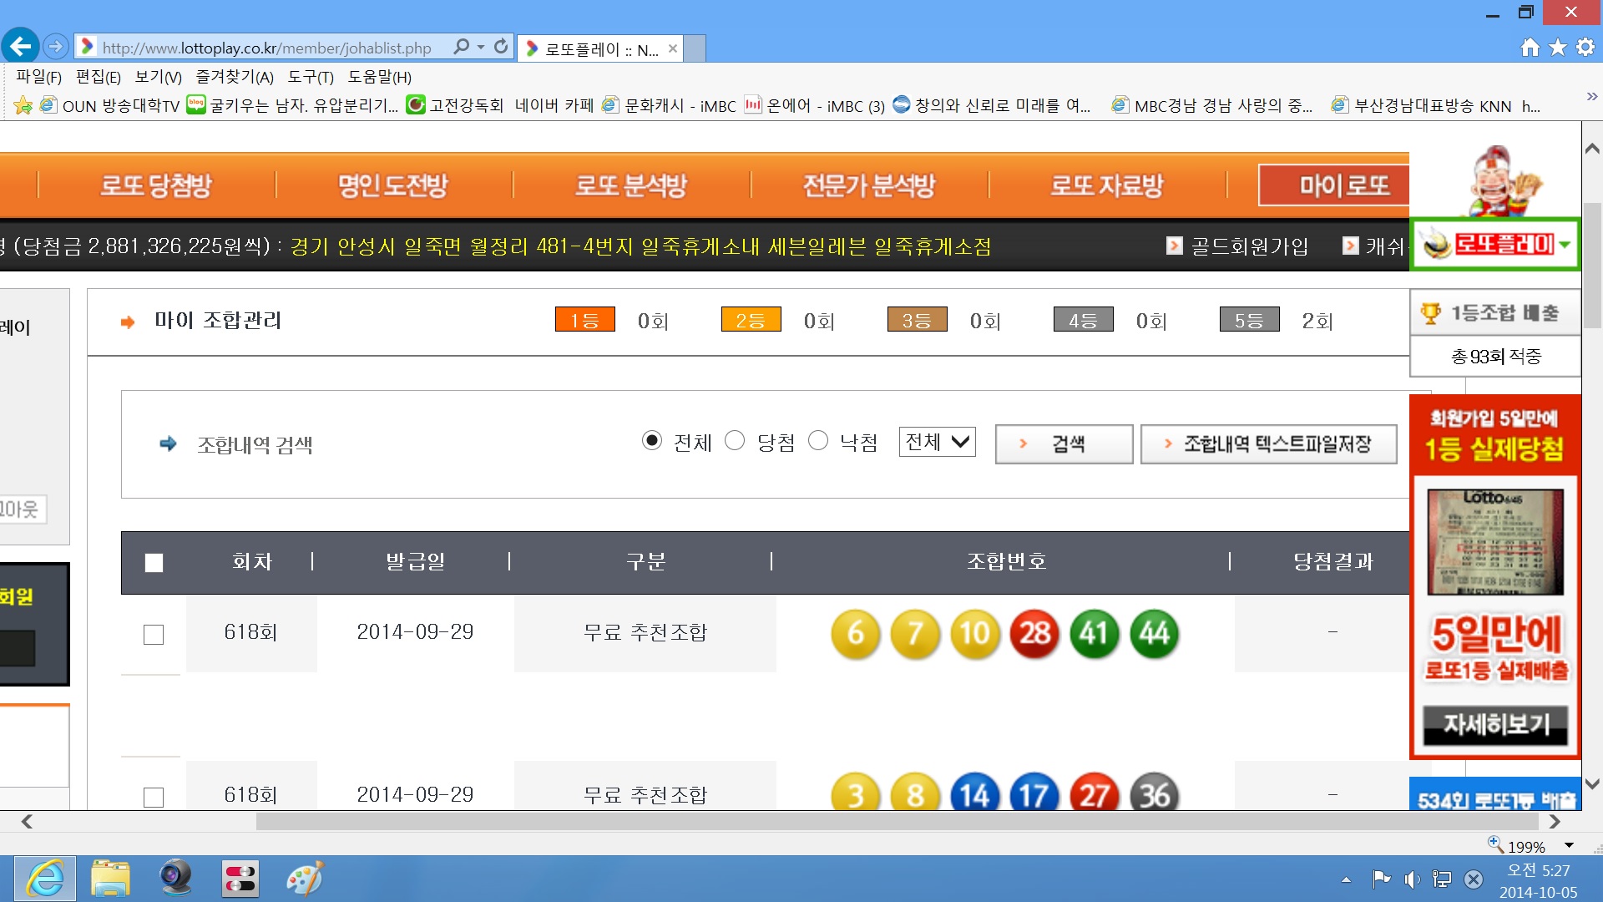This screenshot has height=902, width=1603.
Task: Select the 낙첨 radio button
Action: (818, 441)
